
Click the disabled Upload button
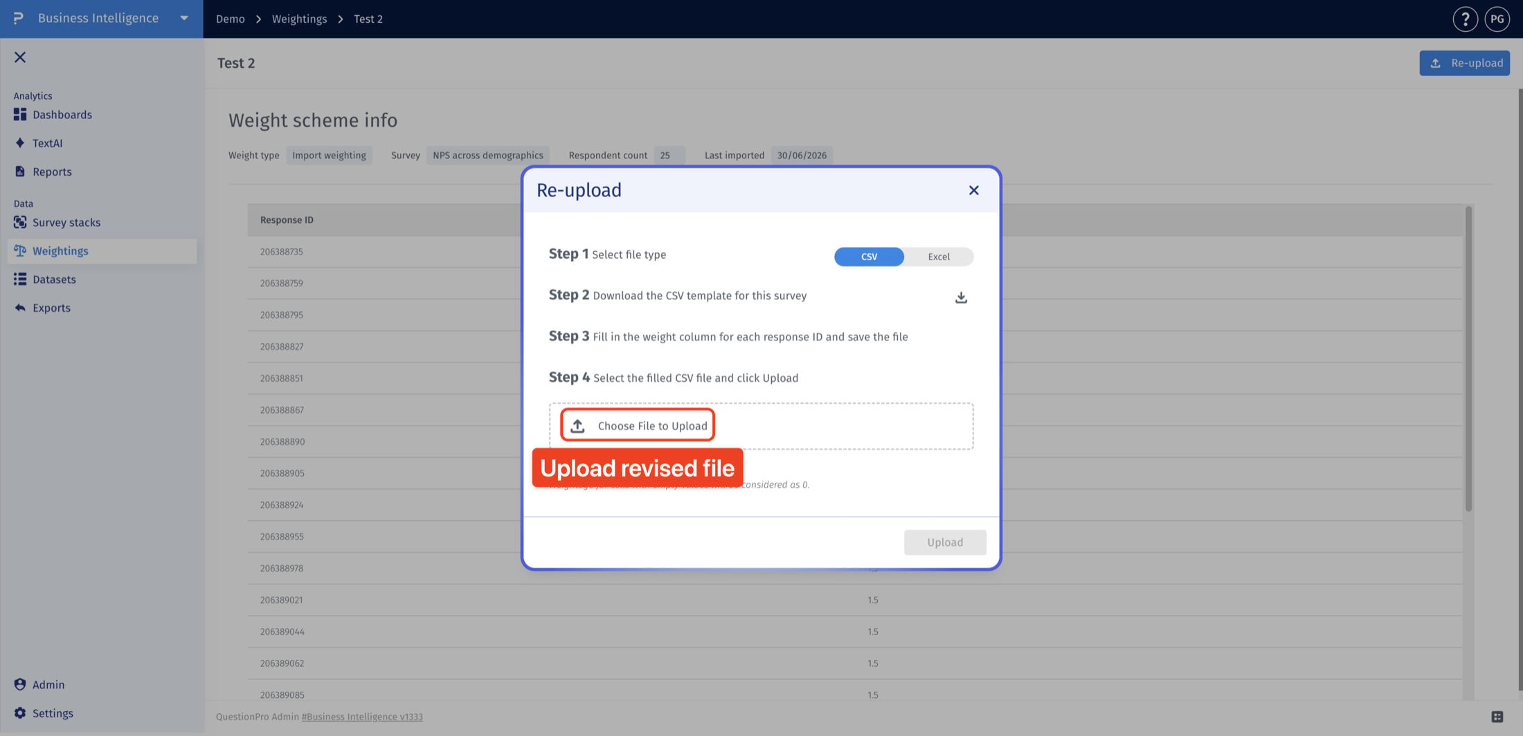tap(945, 542)
